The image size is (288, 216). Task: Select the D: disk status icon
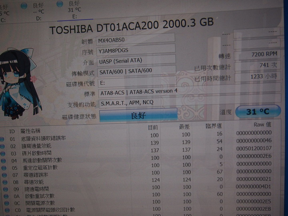(x=24, y=6)
